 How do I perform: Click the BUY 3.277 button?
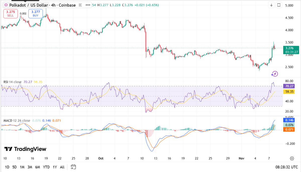35,14
